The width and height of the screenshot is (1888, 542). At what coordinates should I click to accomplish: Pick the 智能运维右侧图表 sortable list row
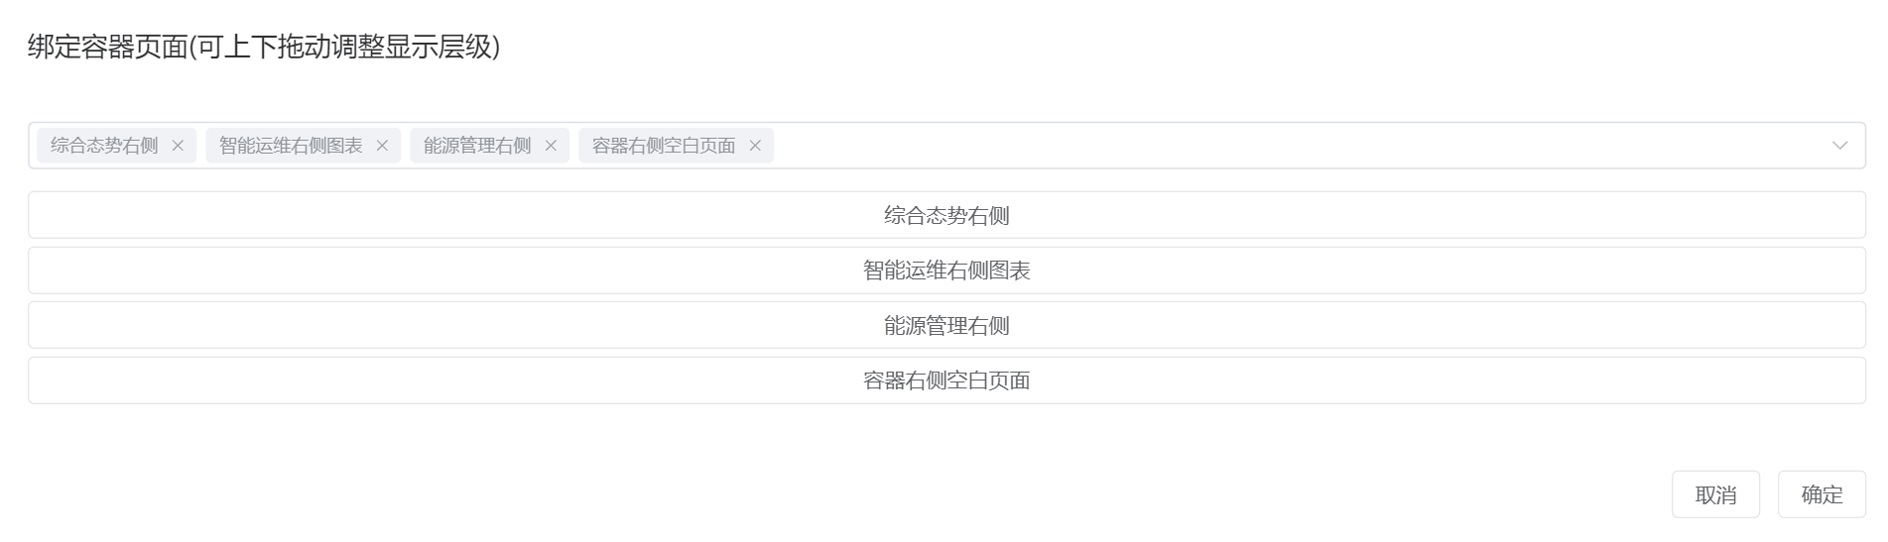click(x=946, y=271)
